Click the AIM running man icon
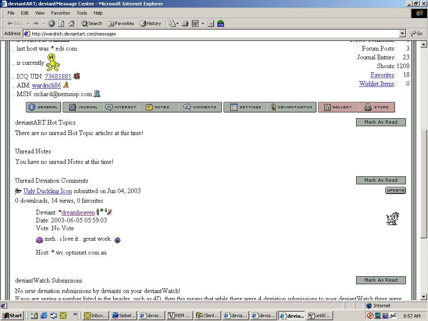The image size is (428, 321). tap(66, 85)
